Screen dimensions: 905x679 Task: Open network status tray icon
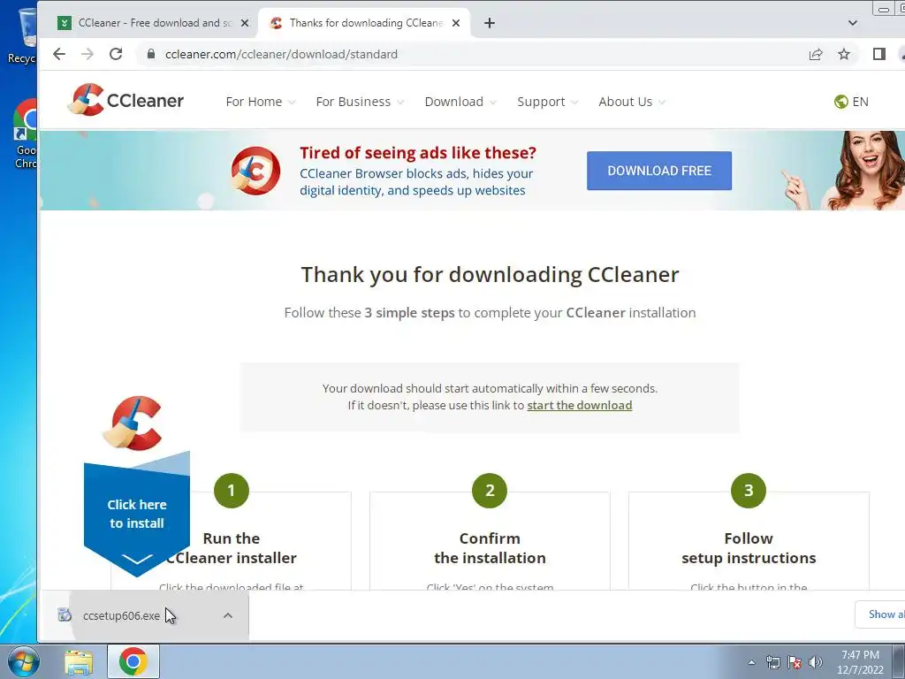(x=772, y=663)
